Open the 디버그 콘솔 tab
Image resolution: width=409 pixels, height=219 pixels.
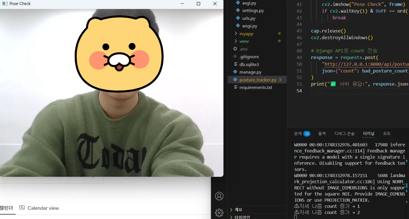[344, 134]
